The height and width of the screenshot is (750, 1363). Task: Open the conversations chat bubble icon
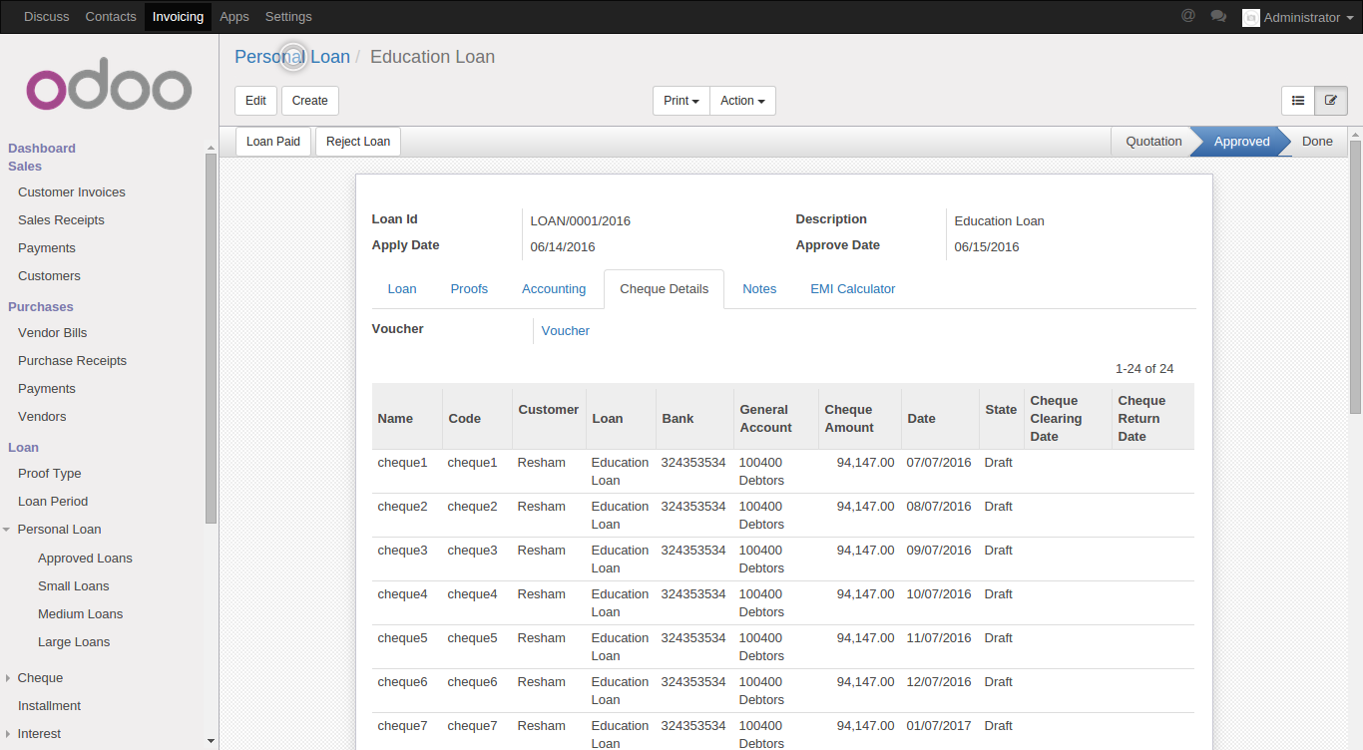pyautogui.click(x=1218, y=16)
